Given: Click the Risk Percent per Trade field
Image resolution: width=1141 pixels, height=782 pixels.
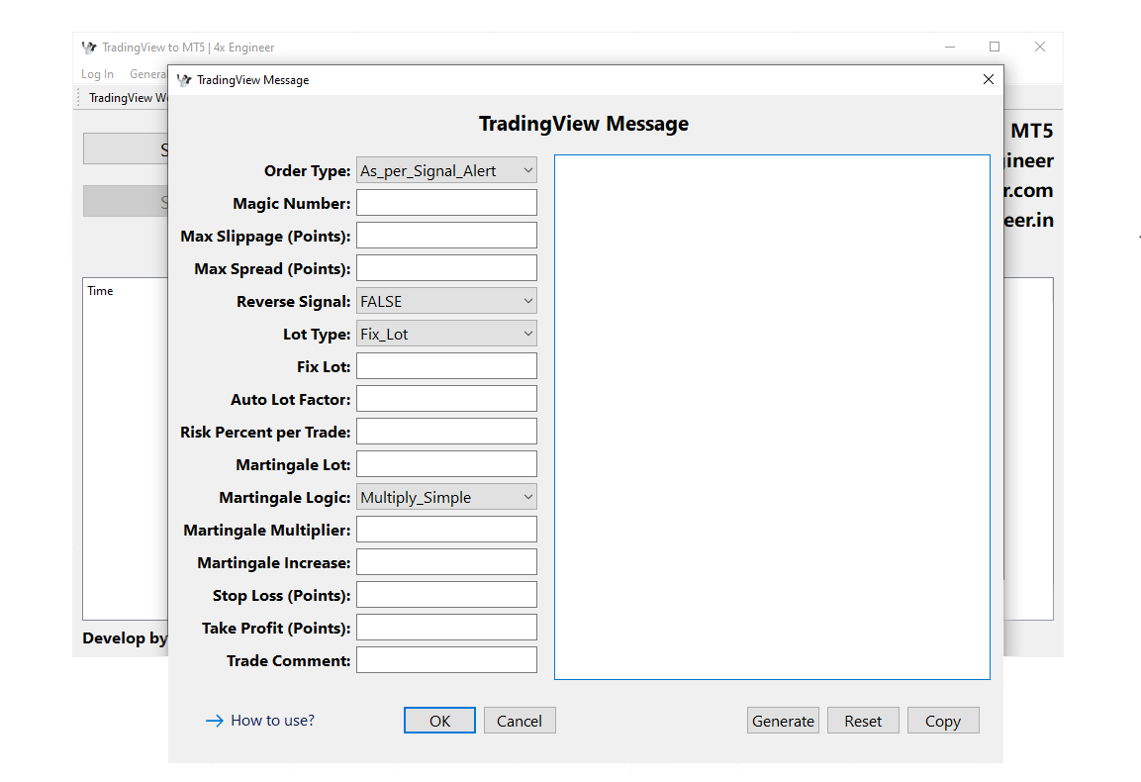Looking at the screenshot, I should point(446,432).
